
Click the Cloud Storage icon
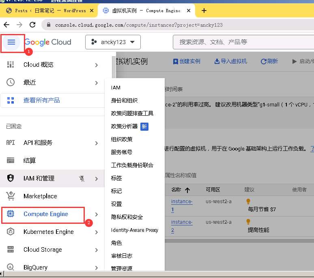pyautogui.click(x=11, y=249)
